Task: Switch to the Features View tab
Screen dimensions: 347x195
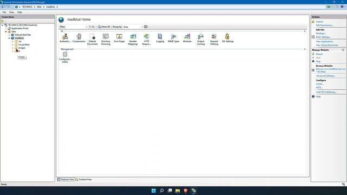Action: click(66, 179)
